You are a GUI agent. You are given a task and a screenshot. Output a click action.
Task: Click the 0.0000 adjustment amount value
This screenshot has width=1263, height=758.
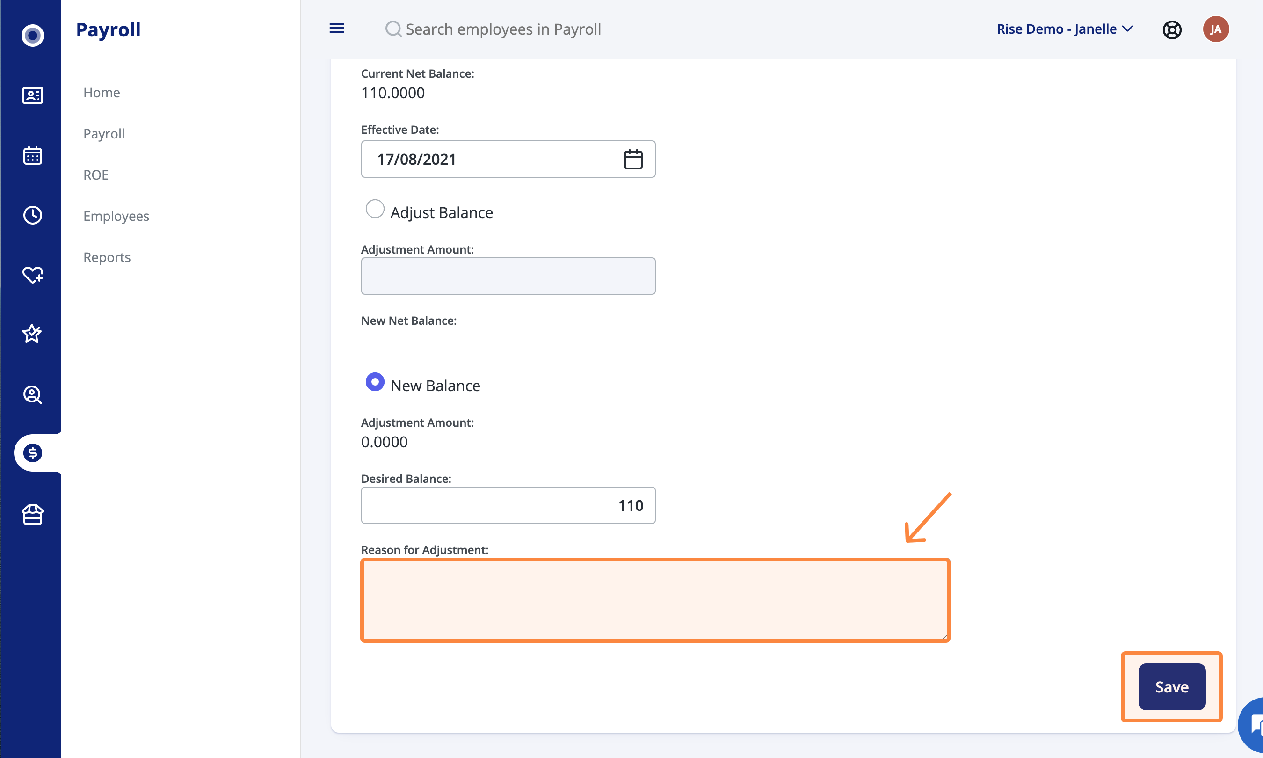point(384,442)
